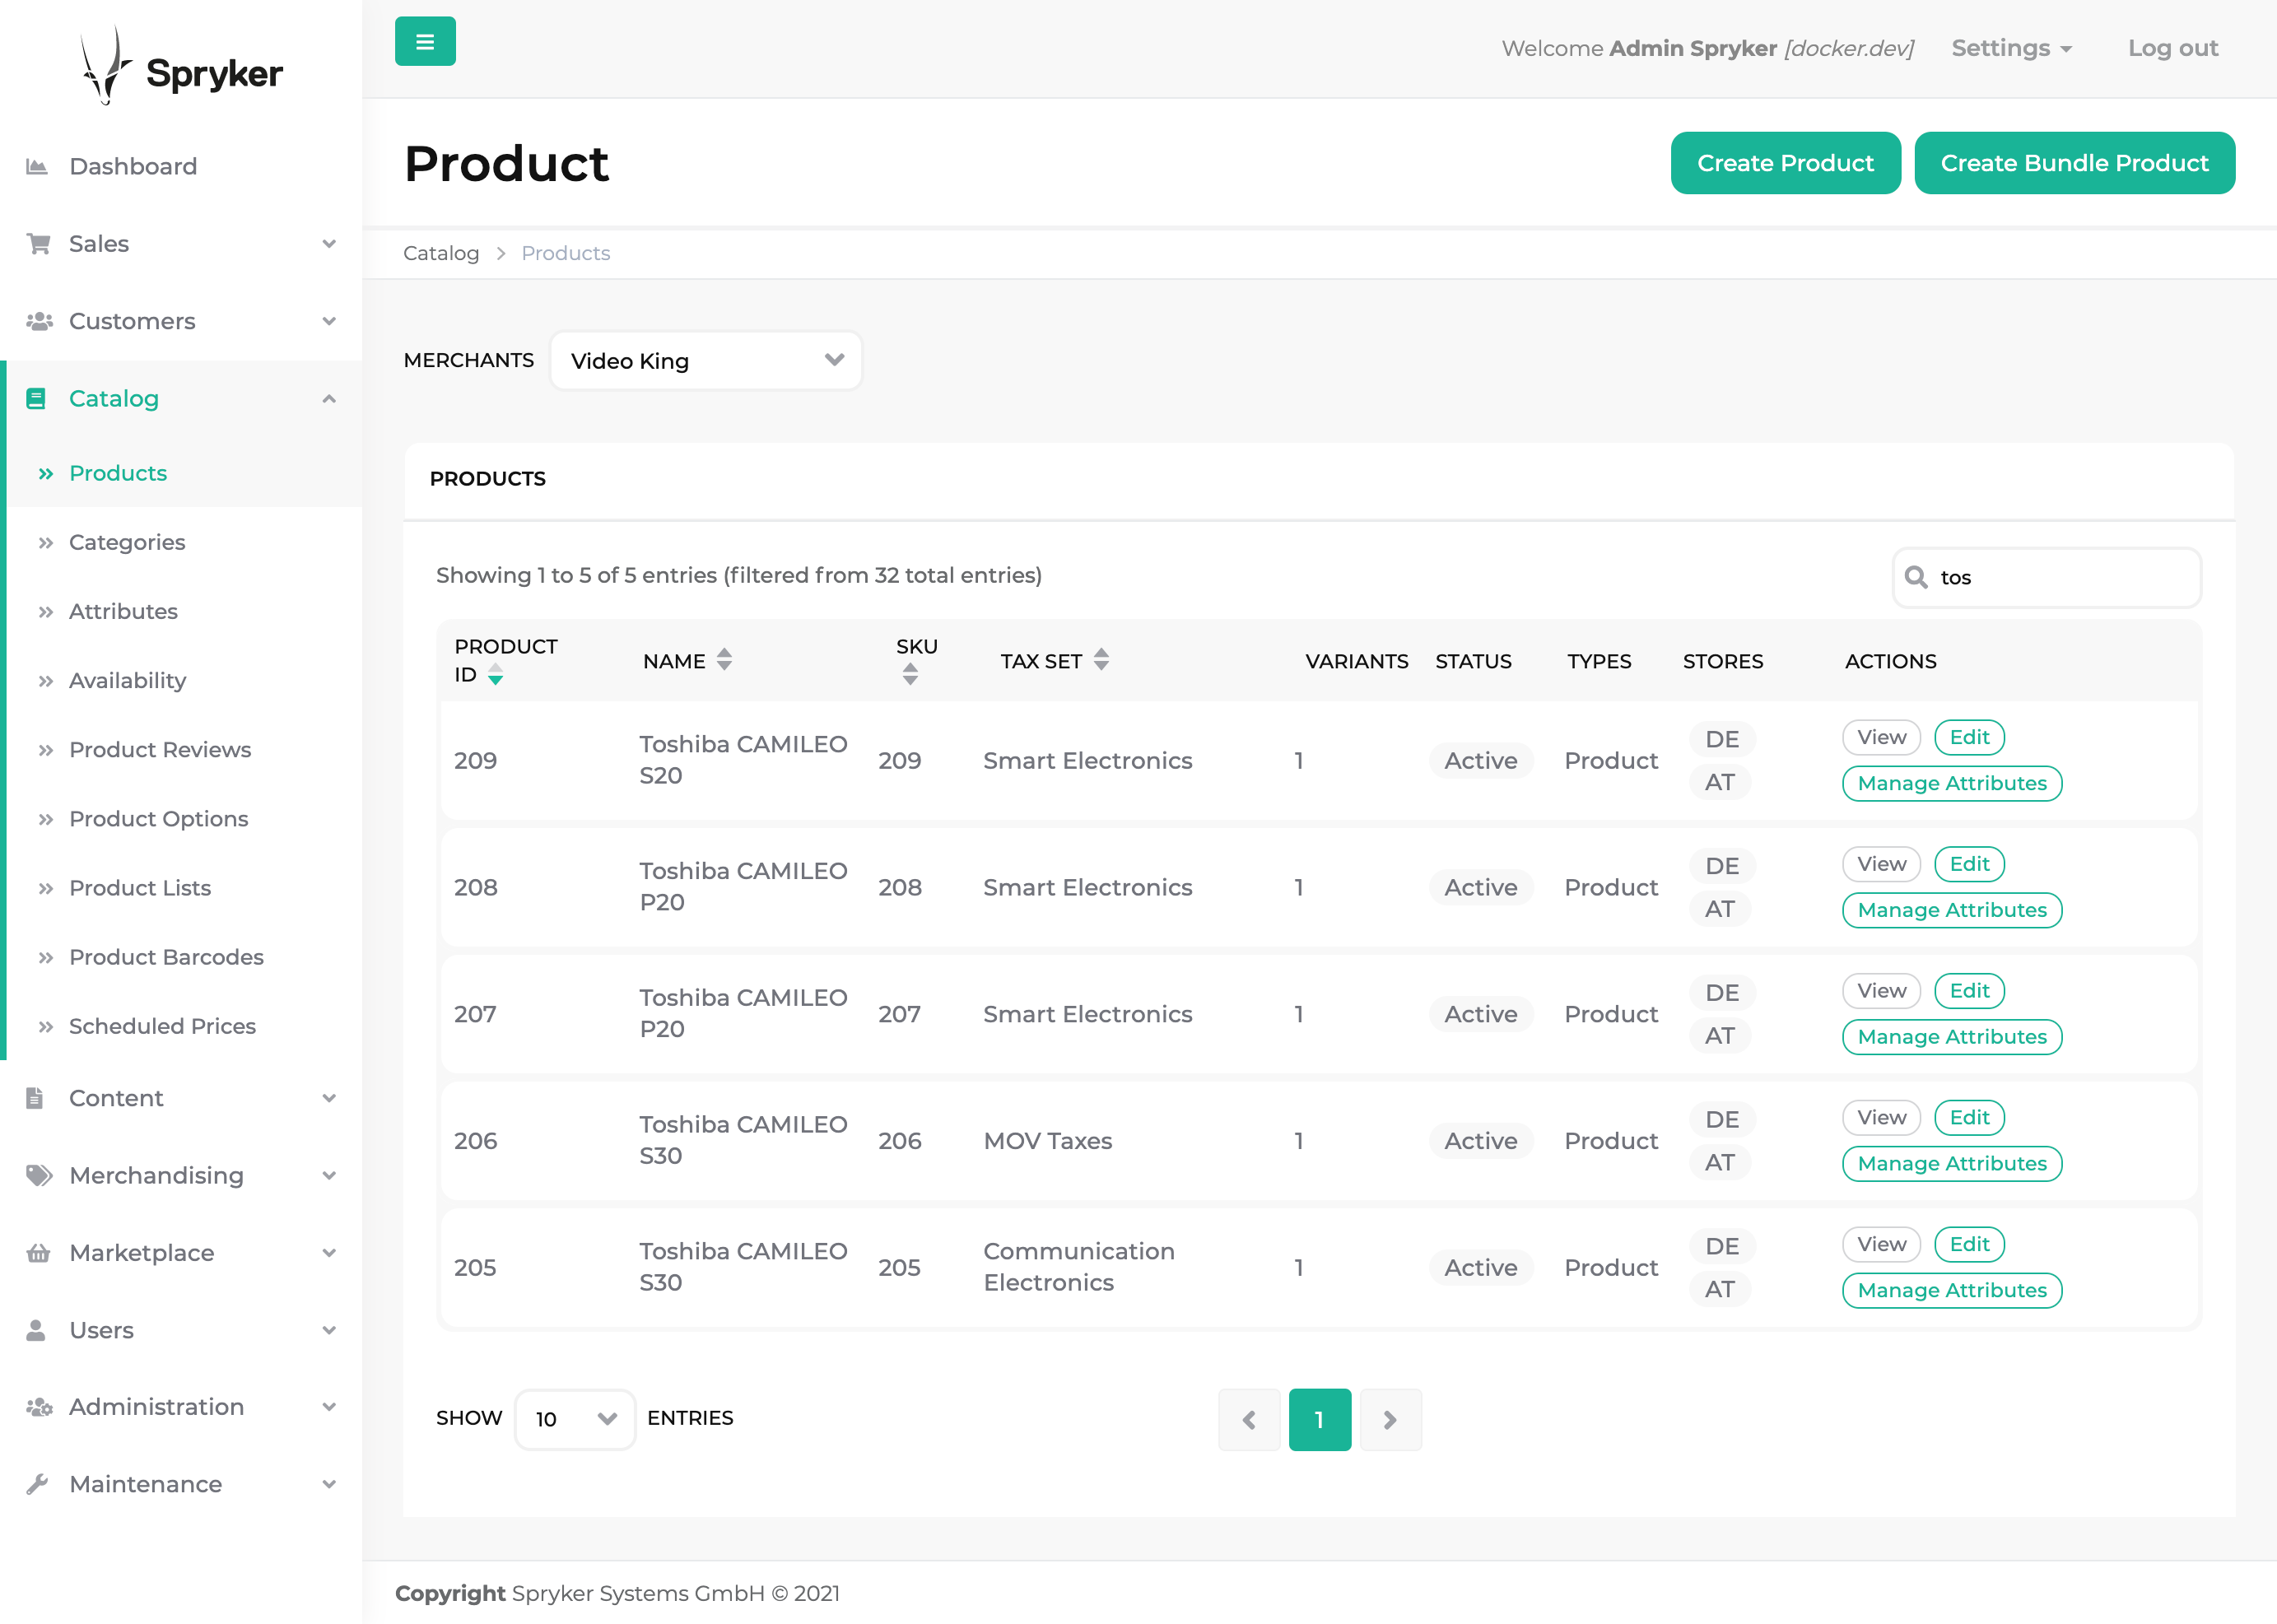
Task: Click the Users person icon
Action: point(36,1330)
